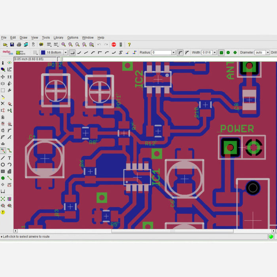Select the square via shape option
The width and height of the screenshot is (277, 277).
[222, 52]
